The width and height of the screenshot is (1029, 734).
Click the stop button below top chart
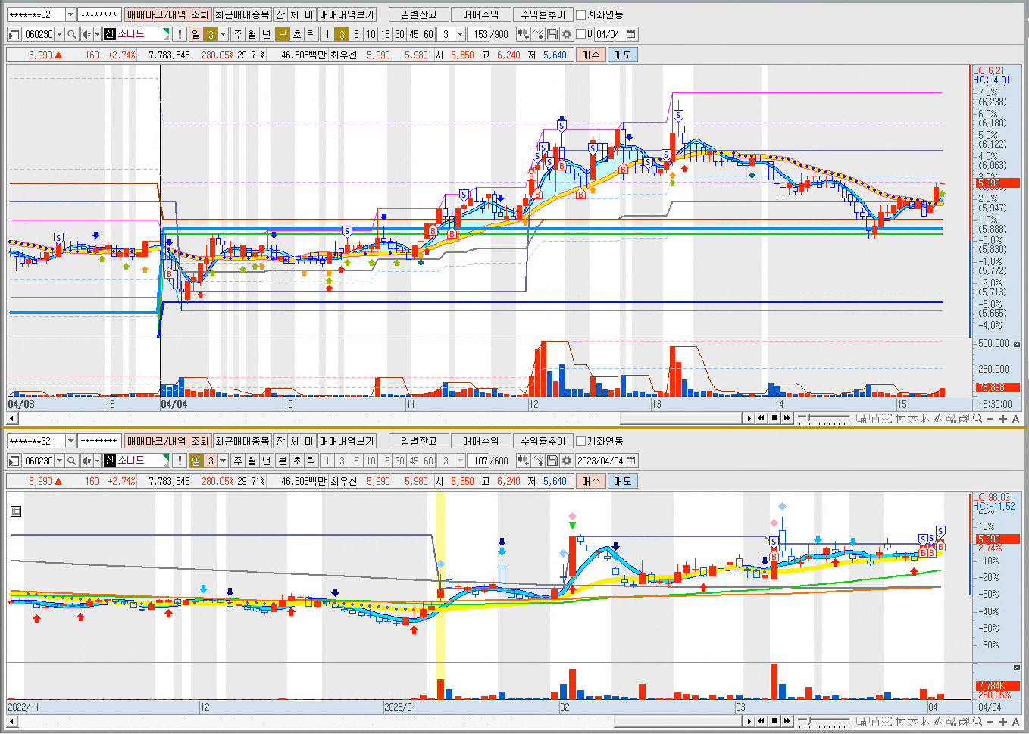click(774, 418)
